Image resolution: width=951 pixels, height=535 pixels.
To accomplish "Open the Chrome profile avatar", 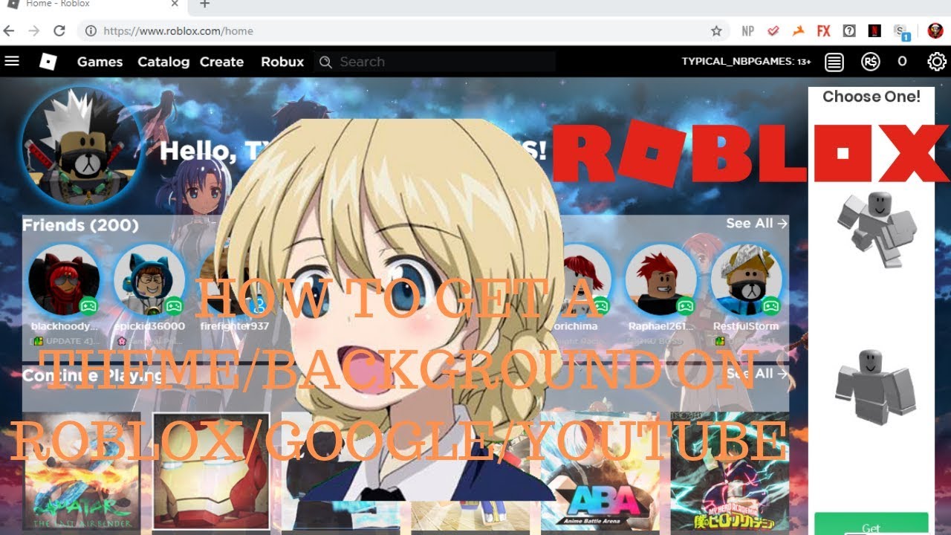I will [x=935, y=30].
